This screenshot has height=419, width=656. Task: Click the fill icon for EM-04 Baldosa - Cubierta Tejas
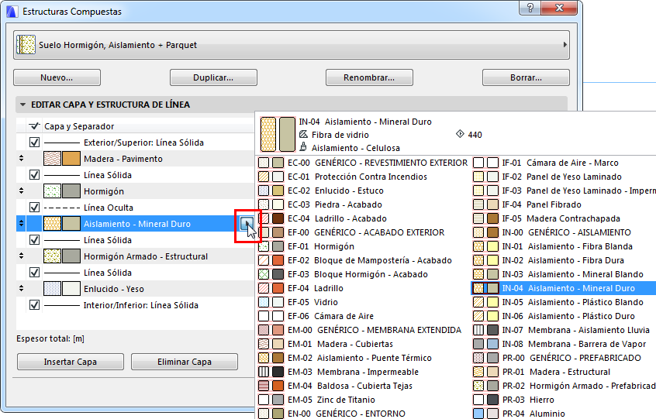264,386
